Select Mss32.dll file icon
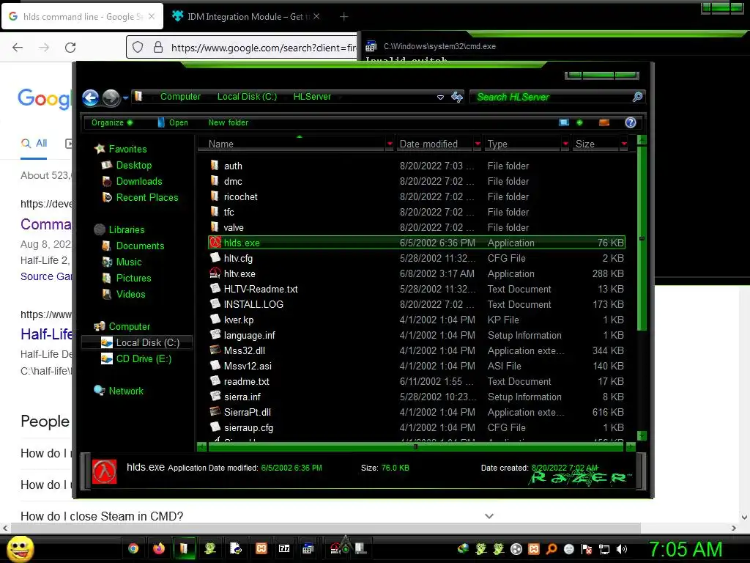The width and height of the screenshot is (750, 563). click(x=215, y=350)
